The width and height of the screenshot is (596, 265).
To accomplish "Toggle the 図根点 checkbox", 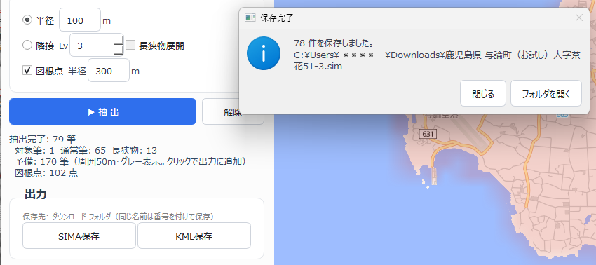I will (27, 71).
